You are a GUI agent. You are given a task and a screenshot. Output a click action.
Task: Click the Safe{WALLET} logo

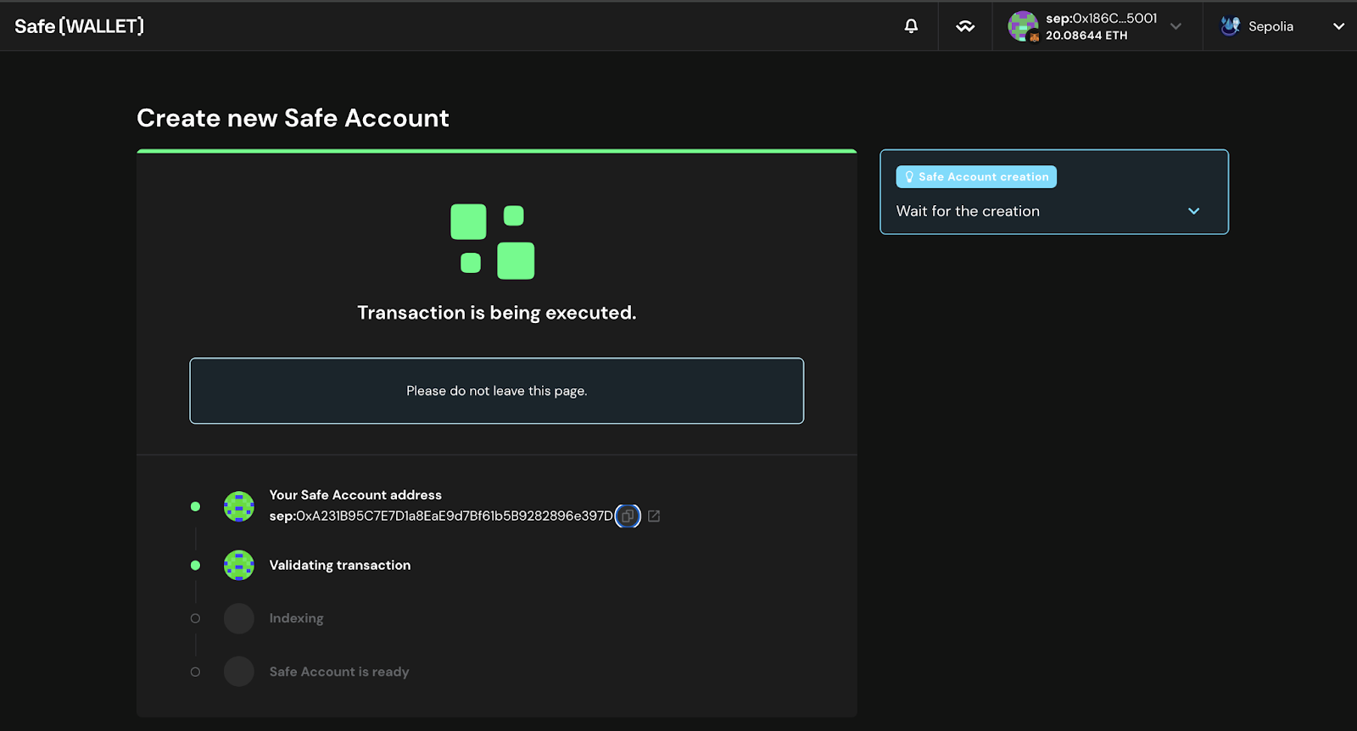79,26
